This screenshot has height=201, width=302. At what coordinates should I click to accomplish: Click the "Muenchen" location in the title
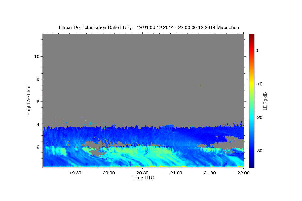[228, 27]
